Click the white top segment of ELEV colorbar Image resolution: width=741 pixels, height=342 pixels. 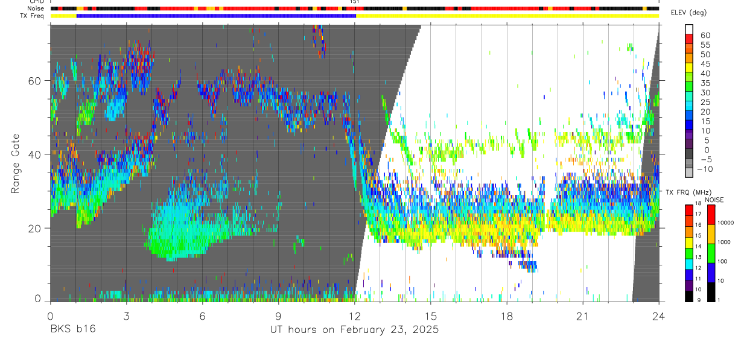click(x=689, y=30)
